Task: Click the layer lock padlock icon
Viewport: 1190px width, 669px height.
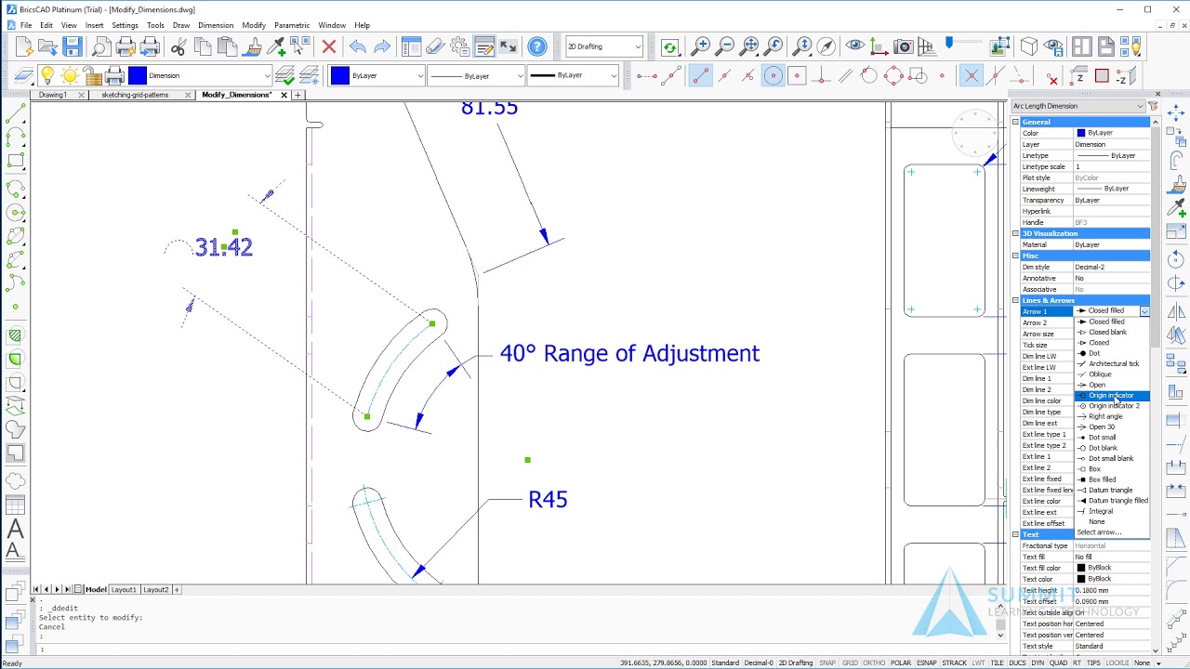Action: click(x=92, y=75)
